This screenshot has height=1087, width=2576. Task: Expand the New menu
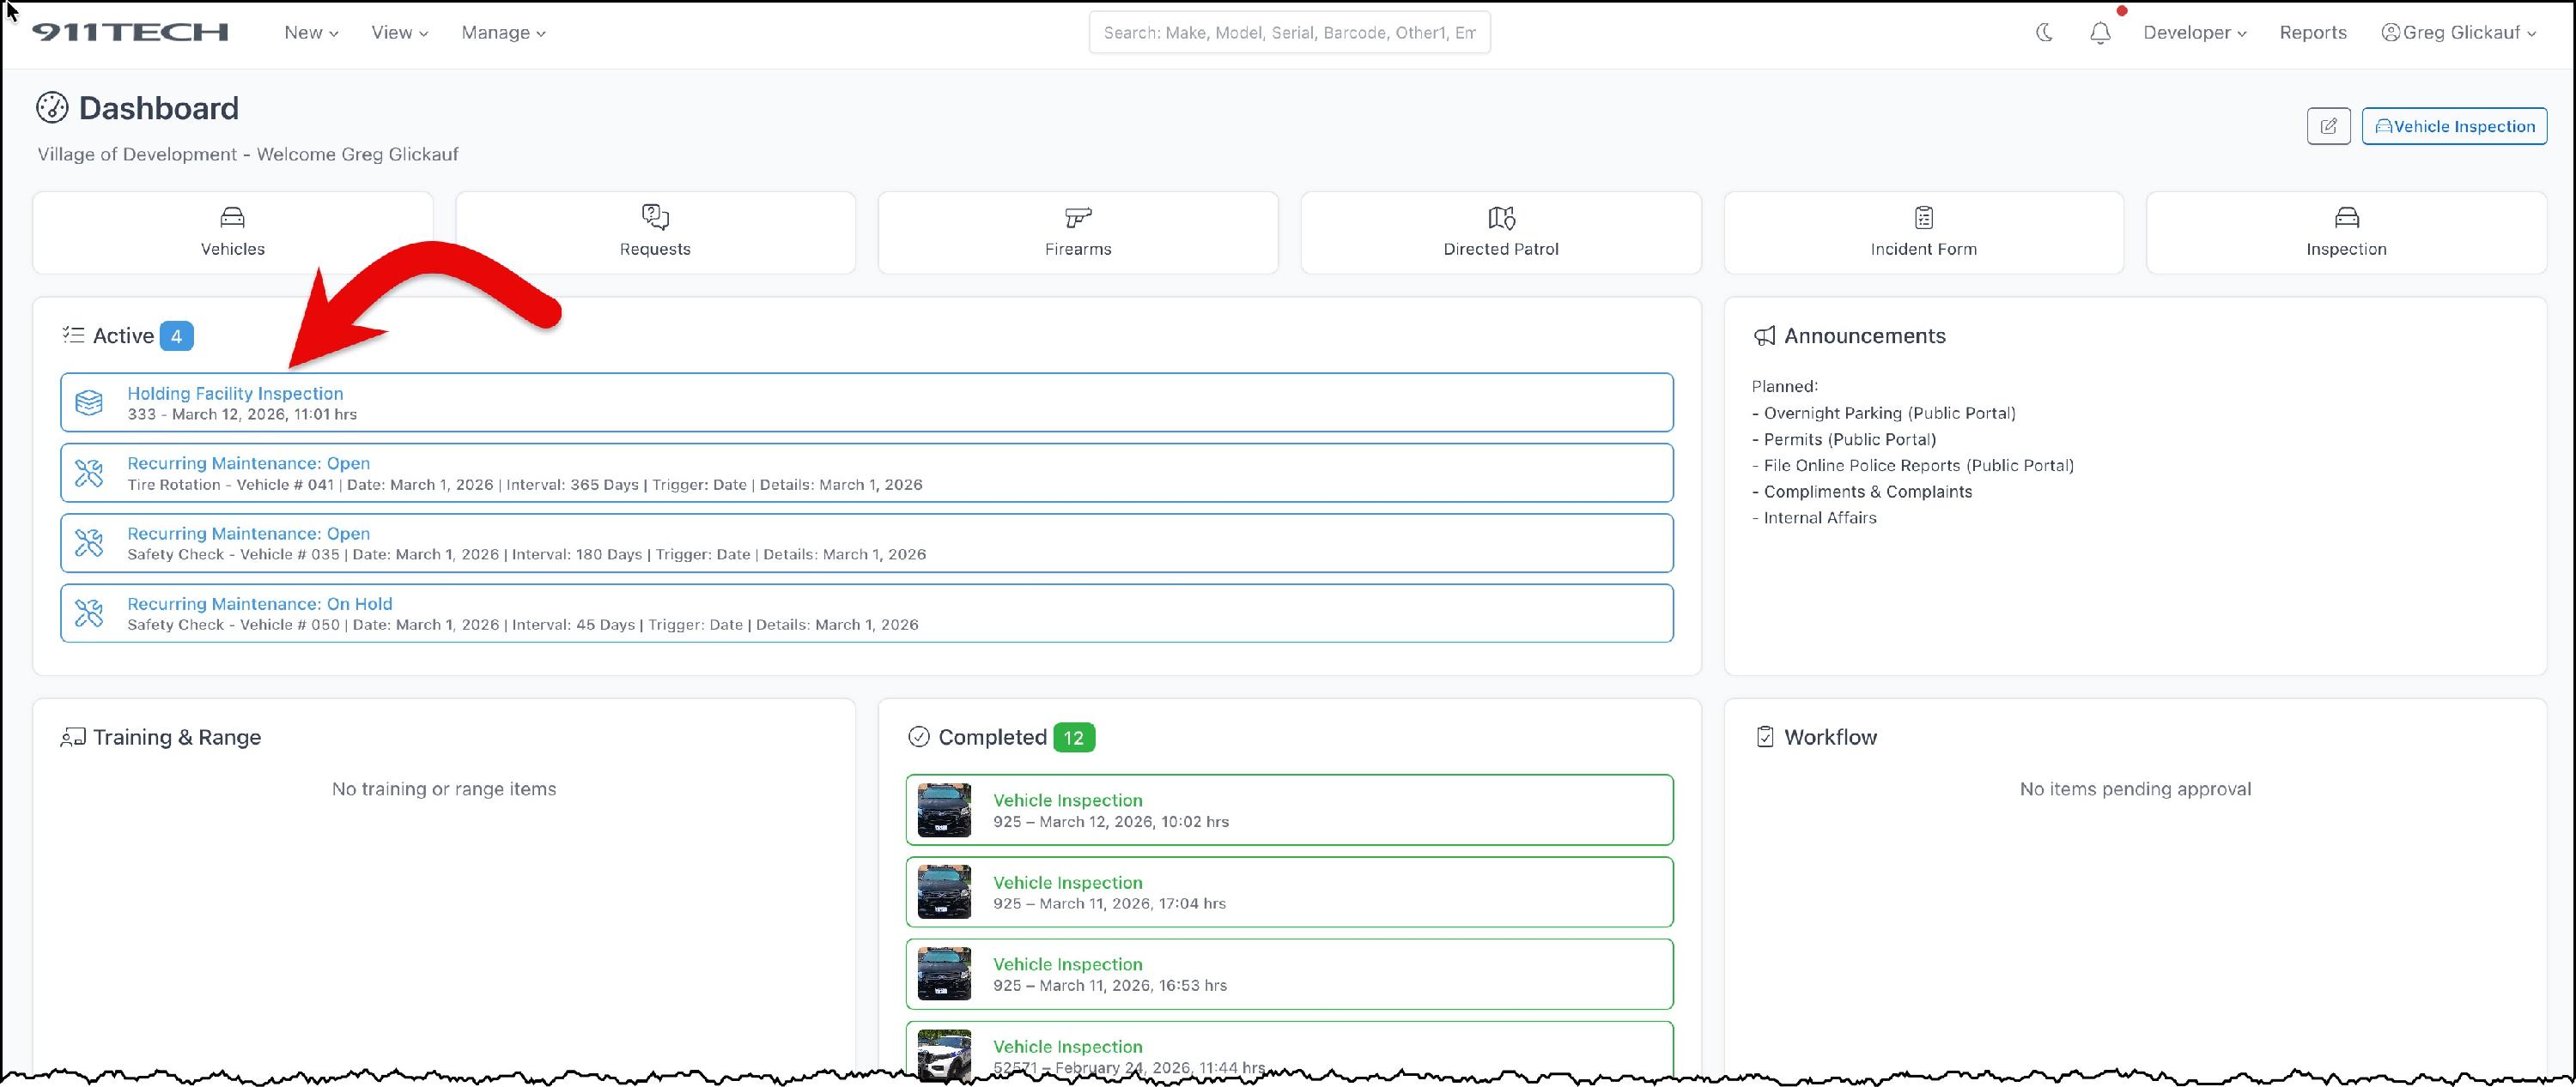310,33
